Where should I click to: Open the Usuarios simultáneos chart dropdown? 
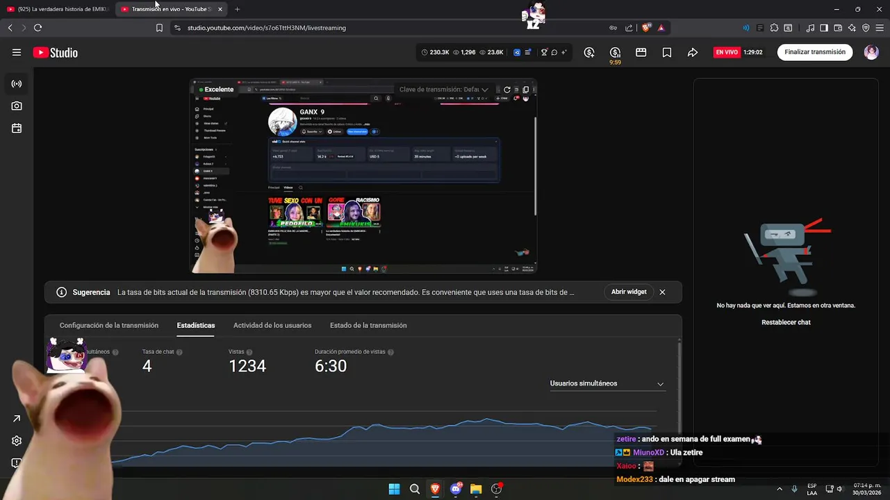pos(607,383)
